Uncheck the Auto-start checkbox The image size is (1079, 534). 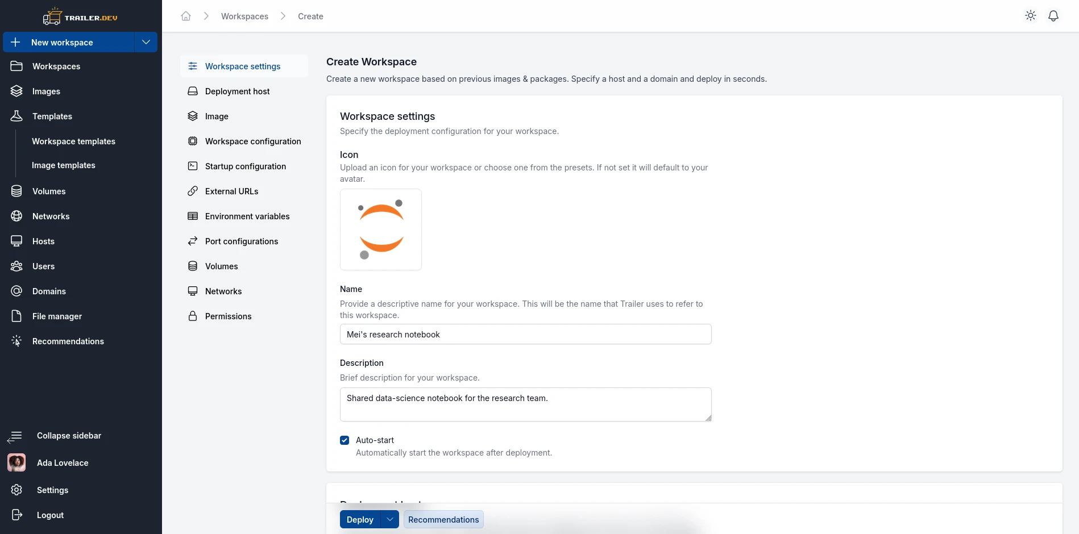(x=345, y=440)
